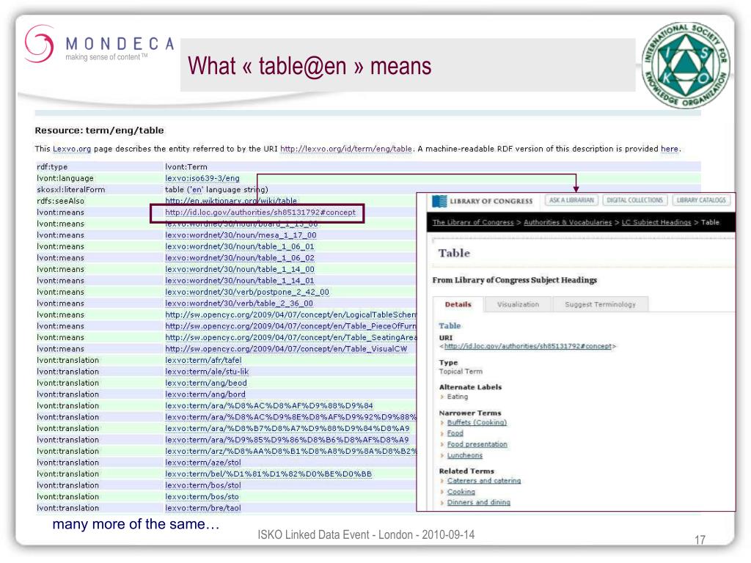Viewport: 751px width, 563px height.
Task: Open translation lexvo:term/bos/sto
Action: point(202,497)
